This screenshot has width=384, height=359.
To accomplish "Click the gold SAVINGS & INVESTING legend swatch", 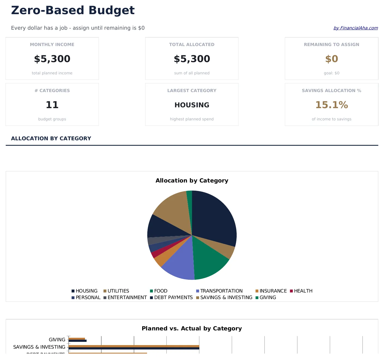I will coord(198,297).
